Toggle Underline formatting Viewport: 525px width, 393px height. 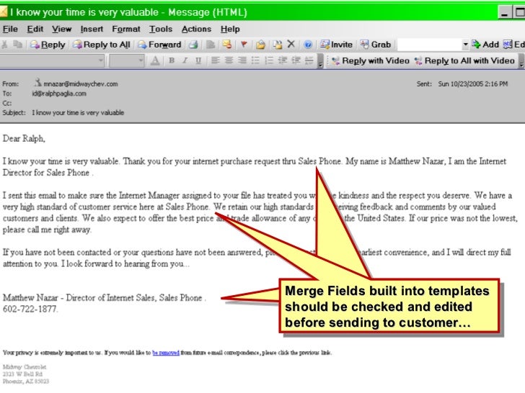tap(198, 60)
